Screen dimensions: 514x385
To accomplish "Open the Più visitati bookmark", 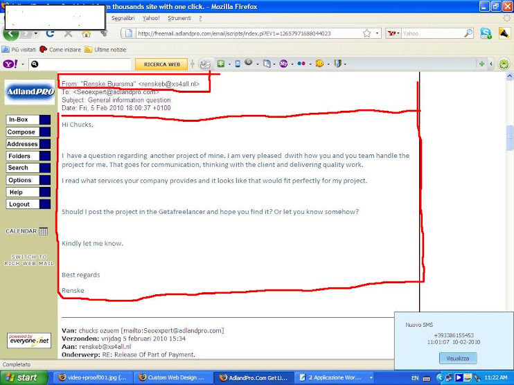I will pyautogui.click(x=19, y=50).
